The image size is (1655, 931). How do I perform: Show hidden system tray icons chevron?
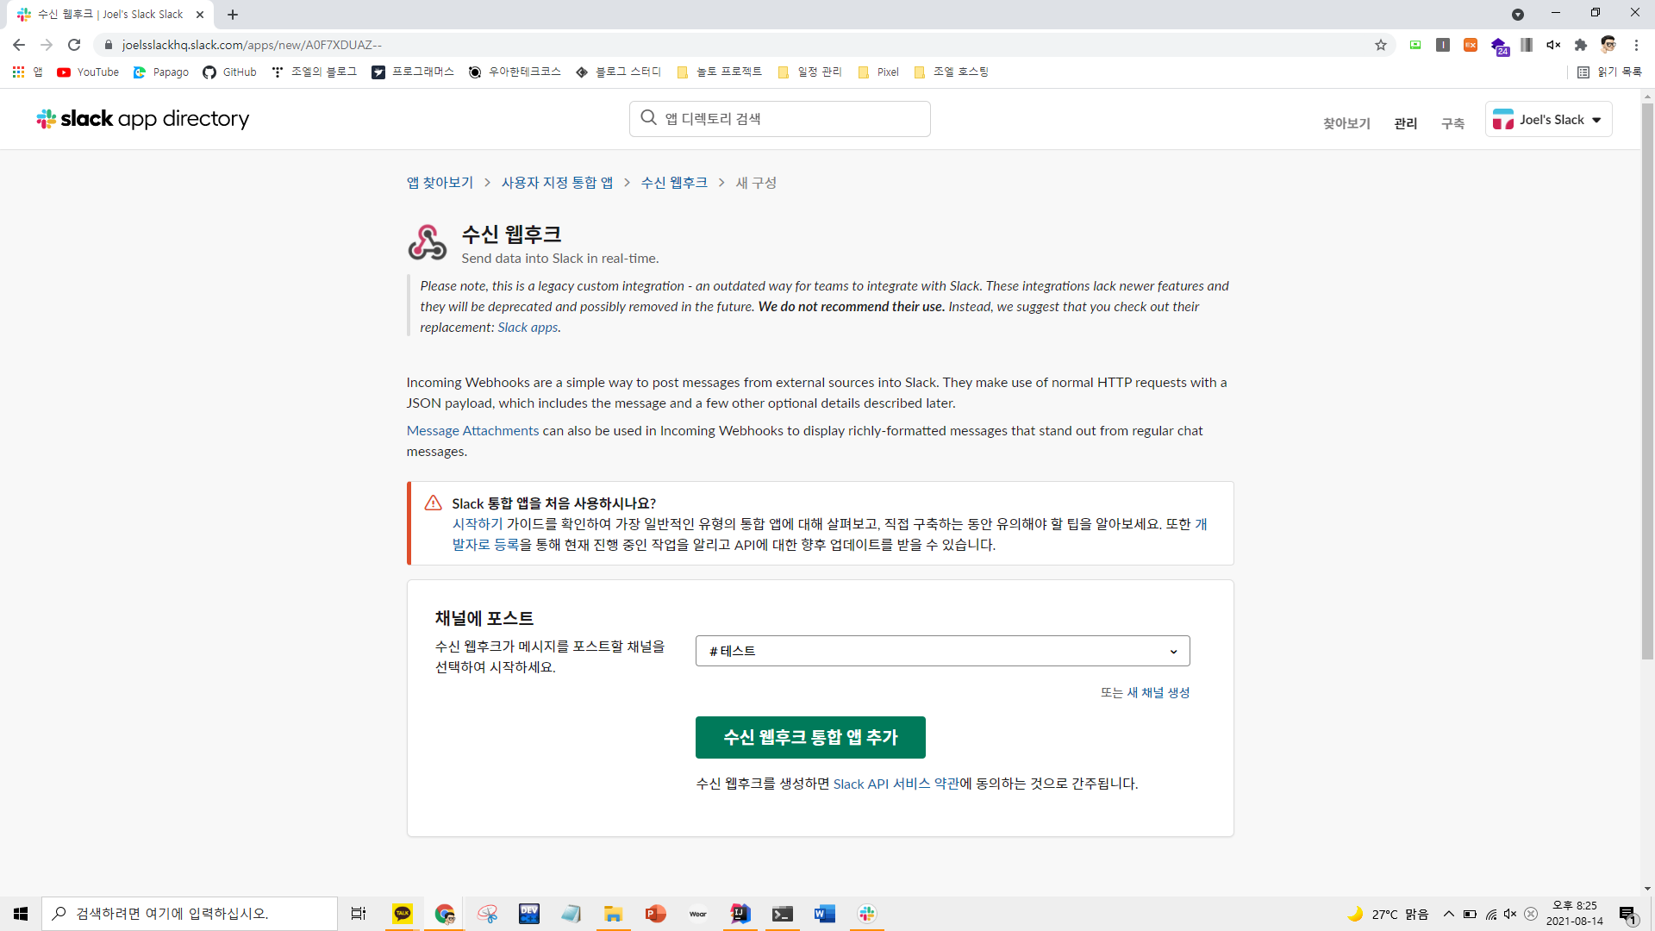[1449, 914]
